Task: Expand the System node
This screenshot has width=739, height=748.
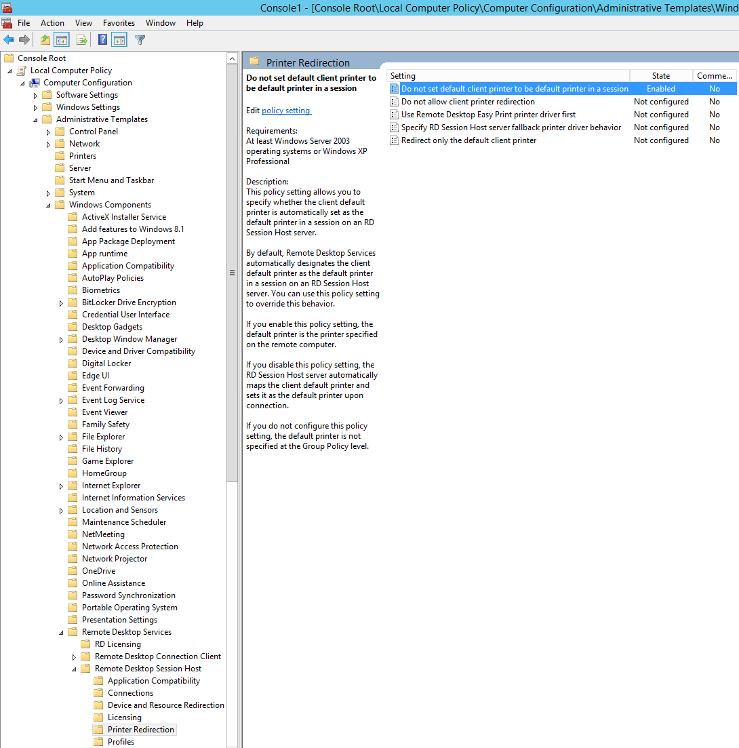Action: pos(48,193)
